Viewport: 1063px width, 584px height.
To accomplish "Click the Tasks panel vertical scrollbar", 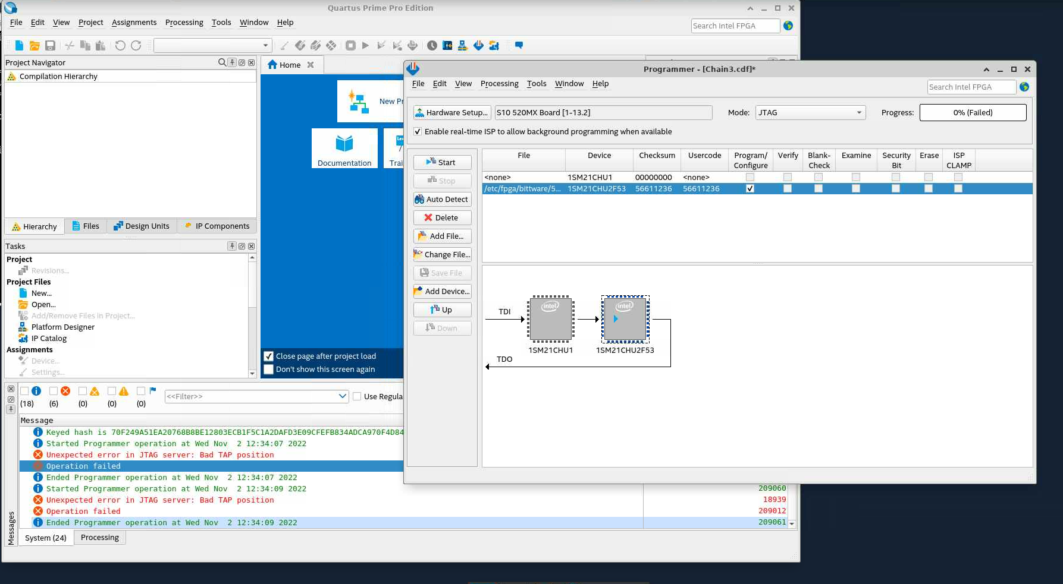I will pos(252,315).
